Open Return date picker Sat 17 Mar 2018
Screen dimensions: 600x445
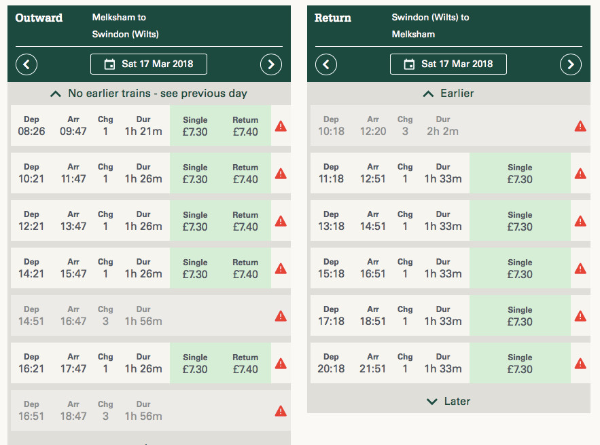click(448, 64)
